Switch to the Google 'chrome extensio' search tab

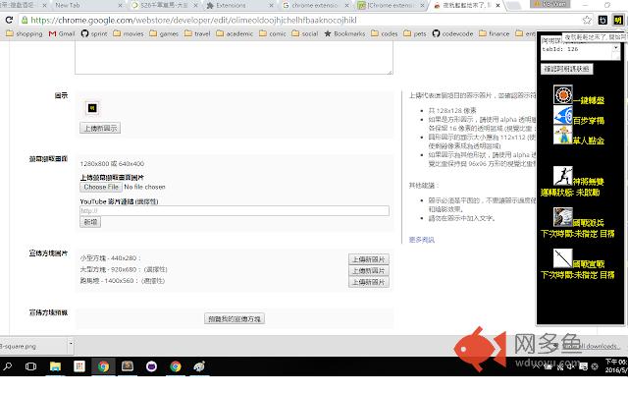[316, 5]
